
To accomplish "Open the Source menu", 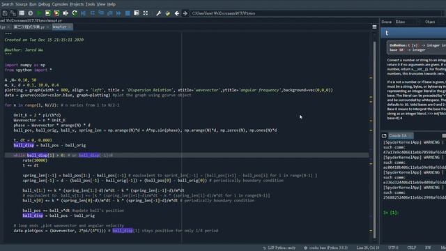I will point(22,4).
